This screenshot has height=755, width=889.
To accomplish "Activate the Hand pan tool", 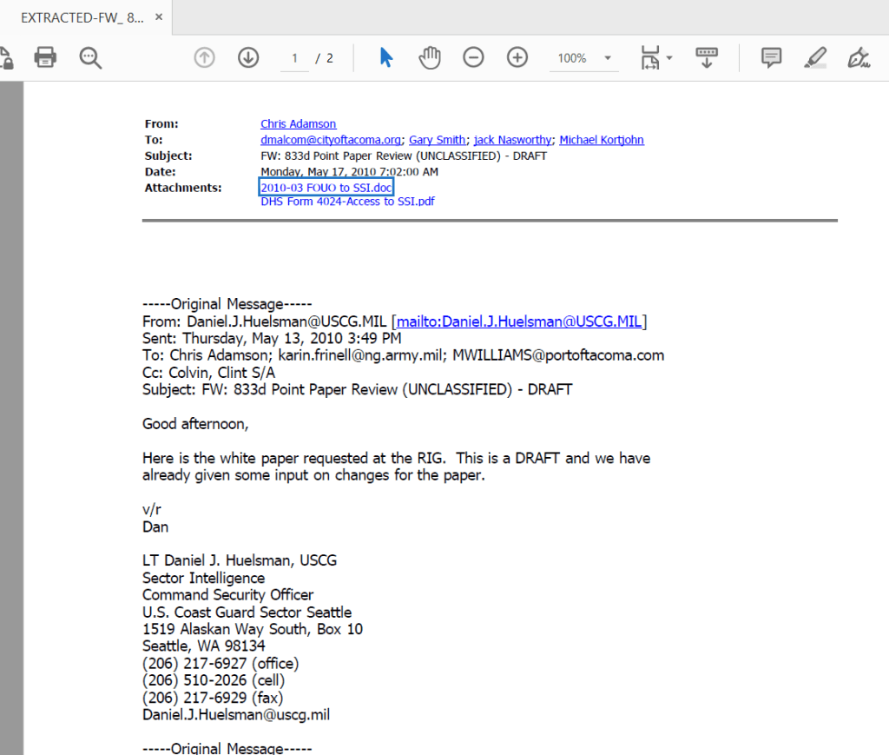I will click(x=430, y=58).
